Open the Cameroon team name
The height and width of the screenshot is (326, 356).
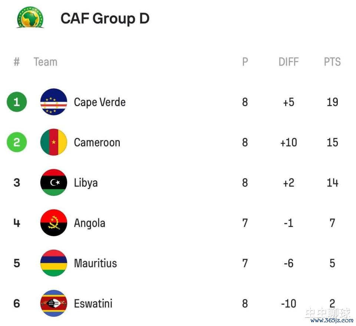[97, 142]
